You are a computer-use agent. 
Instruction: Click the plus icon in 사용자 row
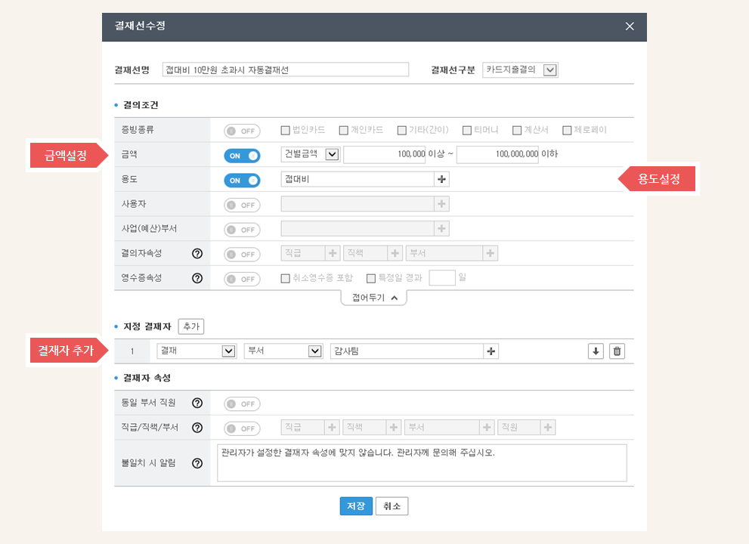click(x=442, y=204)
